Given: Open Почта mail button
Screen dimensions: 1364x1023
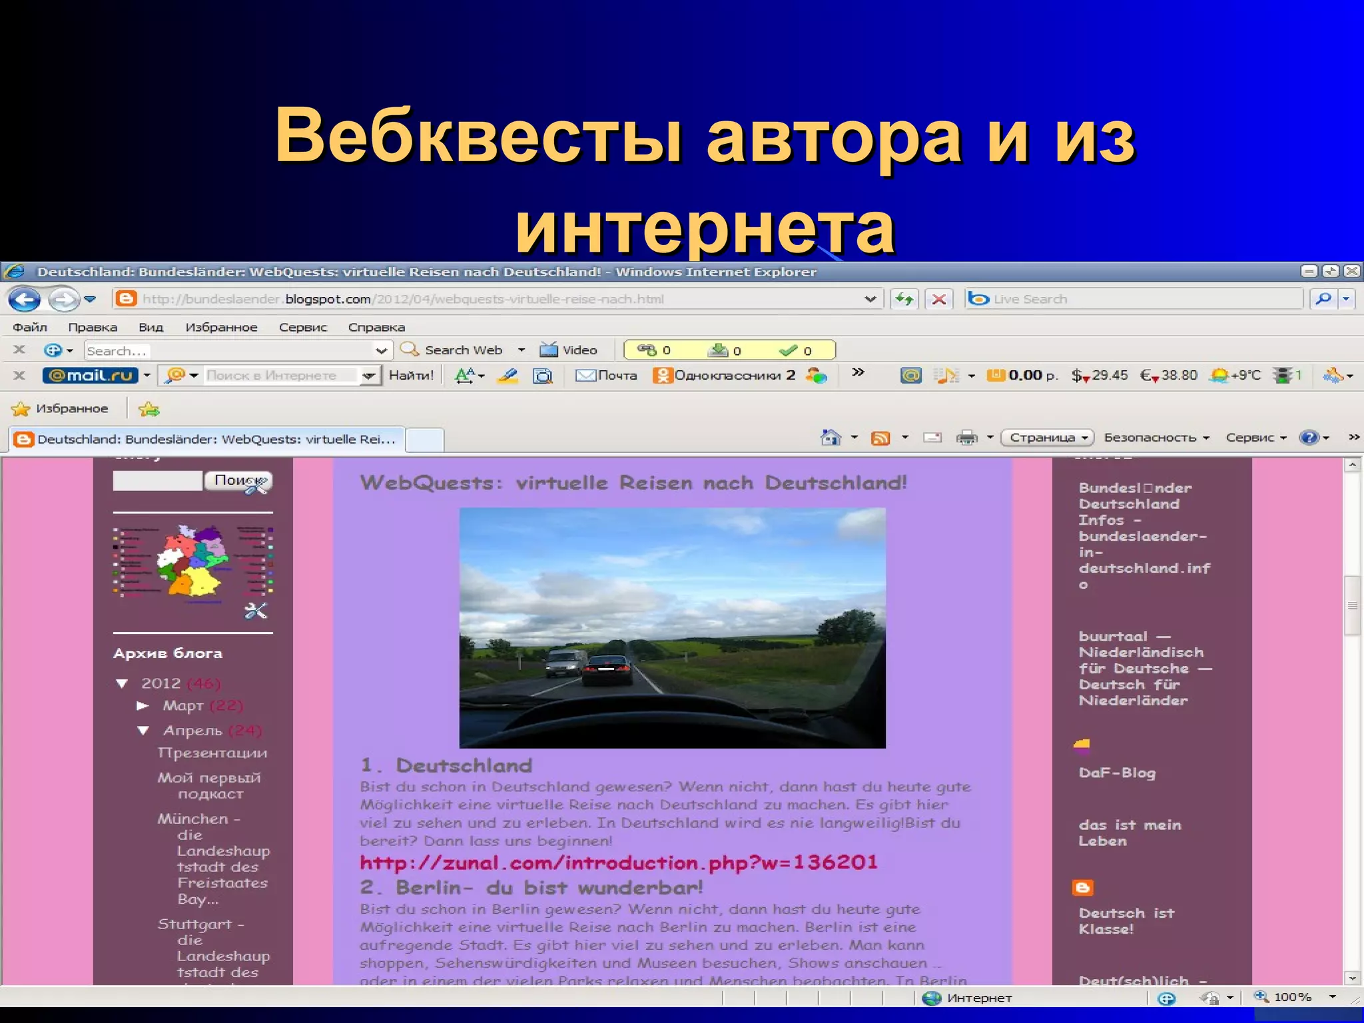Looking at the screenshot, I should tap(607, 375).
